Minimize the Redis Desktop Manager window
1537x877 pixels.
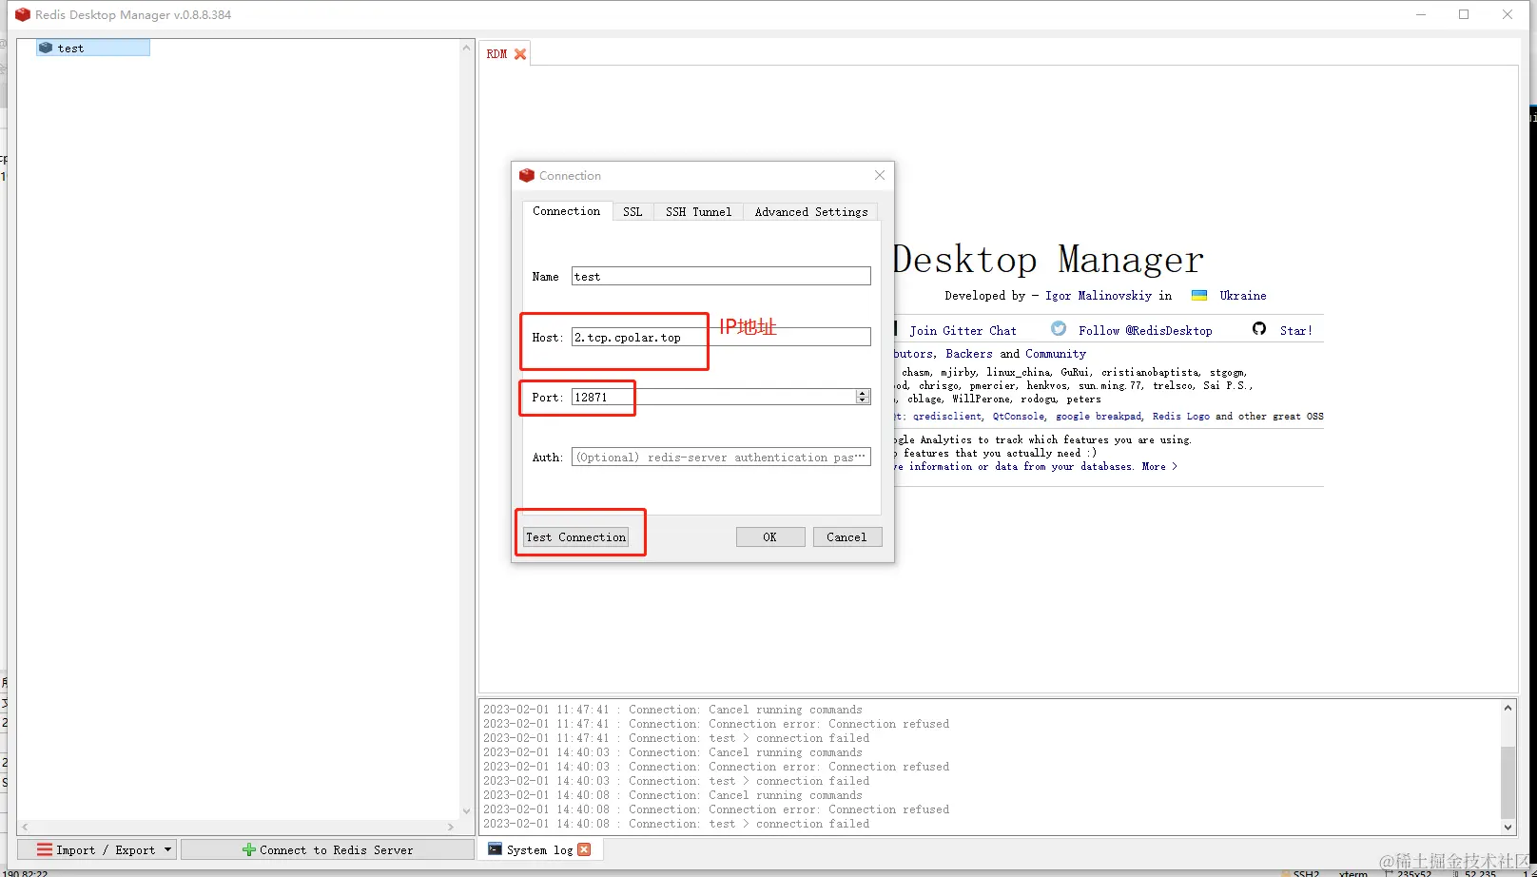1421,14
